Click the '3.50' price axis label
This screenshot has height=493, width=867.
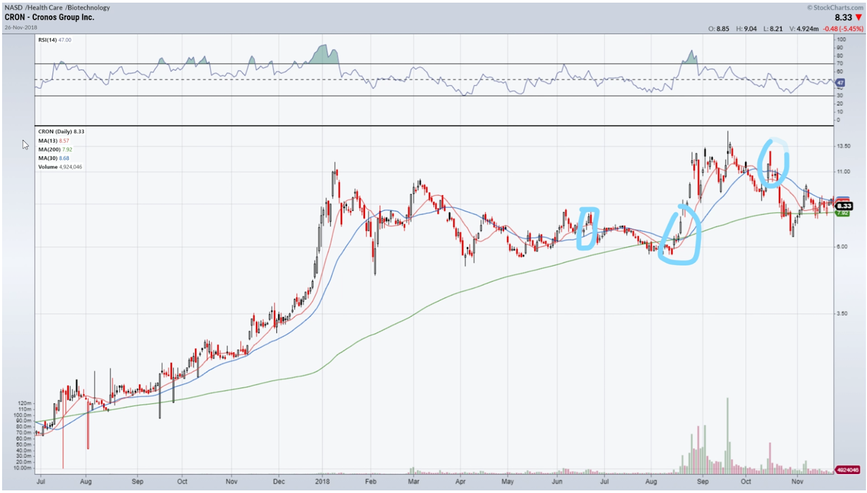pyautogui.click(x=842, y=314)
